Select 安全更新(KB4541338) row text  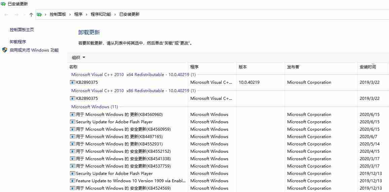pyautogui.click(x=123, y=158)
